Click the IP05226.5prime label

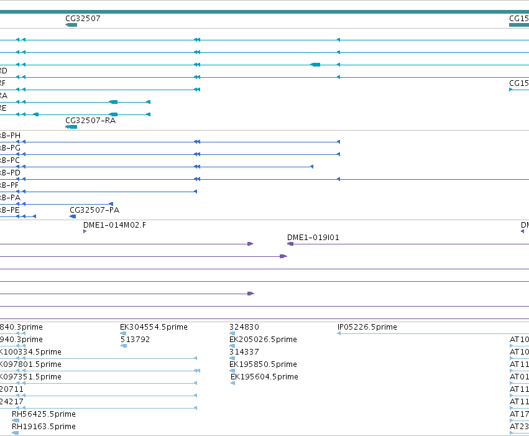tap(367, 327)
